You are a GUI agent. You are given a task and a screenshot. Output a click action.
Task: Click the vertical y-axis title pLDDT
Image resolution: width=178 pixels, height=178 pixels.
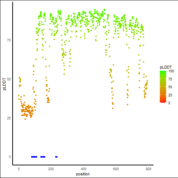tap(4, 84)
